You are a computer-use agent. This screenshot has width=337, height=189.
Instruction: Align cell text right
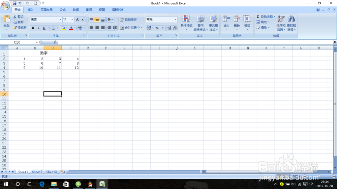[103, 28]
